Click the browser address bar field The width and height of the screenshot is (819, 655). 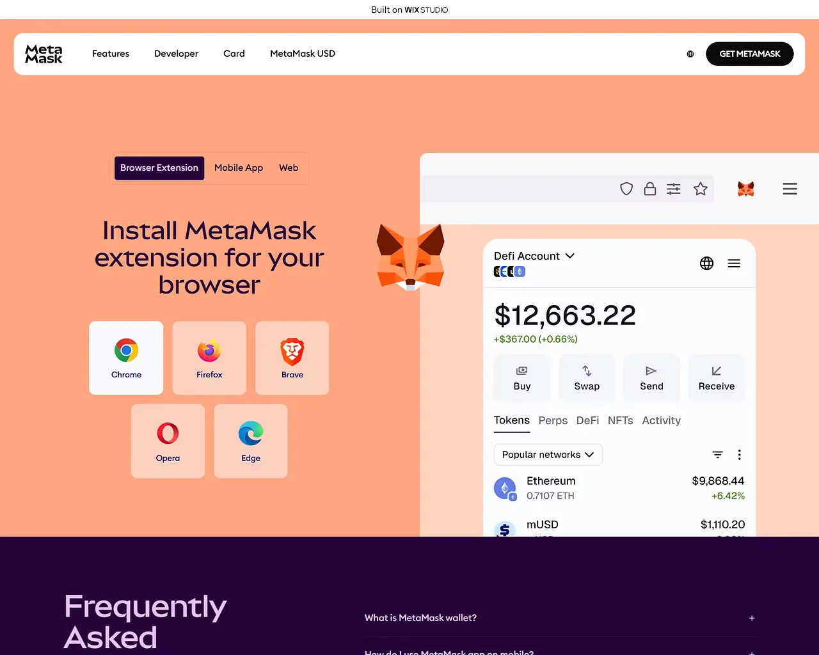tap(567, 189)
